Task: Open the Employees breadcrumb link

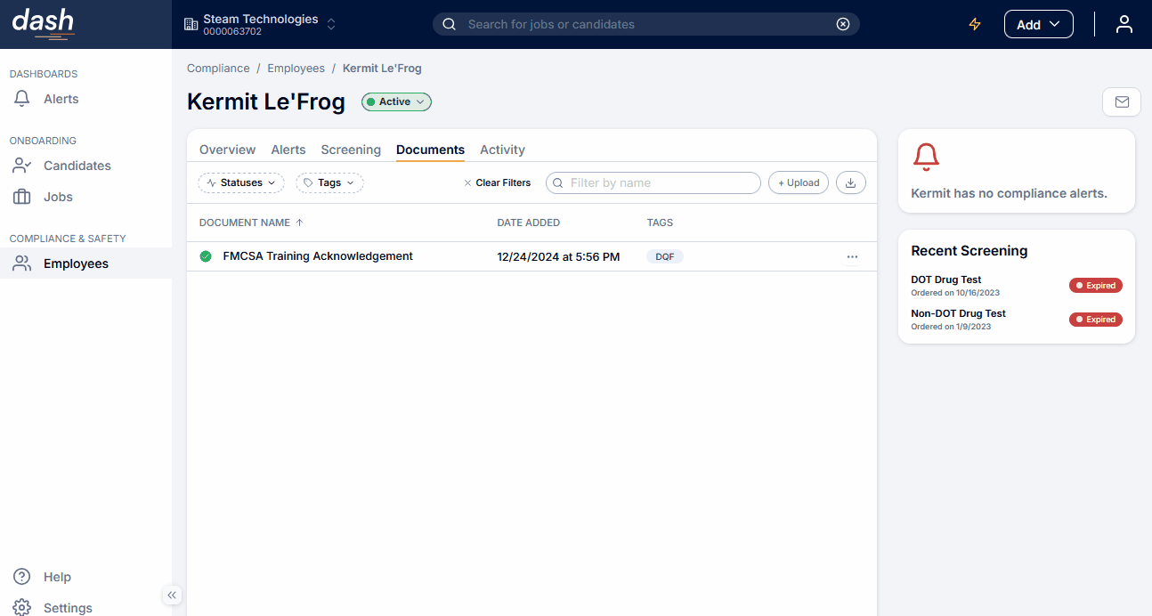Action: click(x=296, y=68)
